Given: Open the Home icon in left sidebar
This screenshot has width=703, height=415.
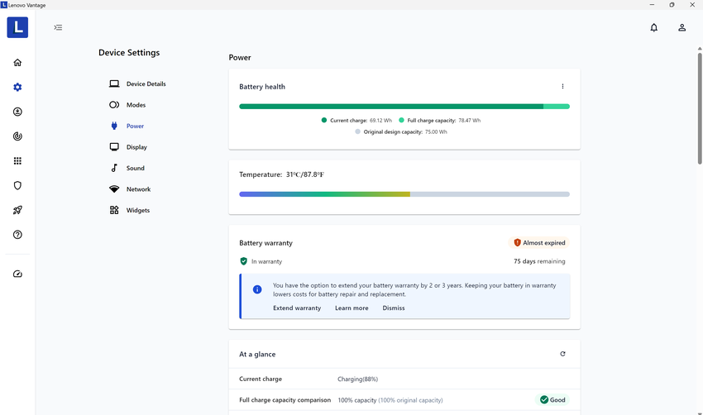Looking at the screenshot, I should pos(17,63).
